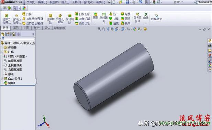Viewport: 212px width, 130px height.
Task: Click the Save floppy disk icon
Action: pyautogui.click(x=127, y=2)
